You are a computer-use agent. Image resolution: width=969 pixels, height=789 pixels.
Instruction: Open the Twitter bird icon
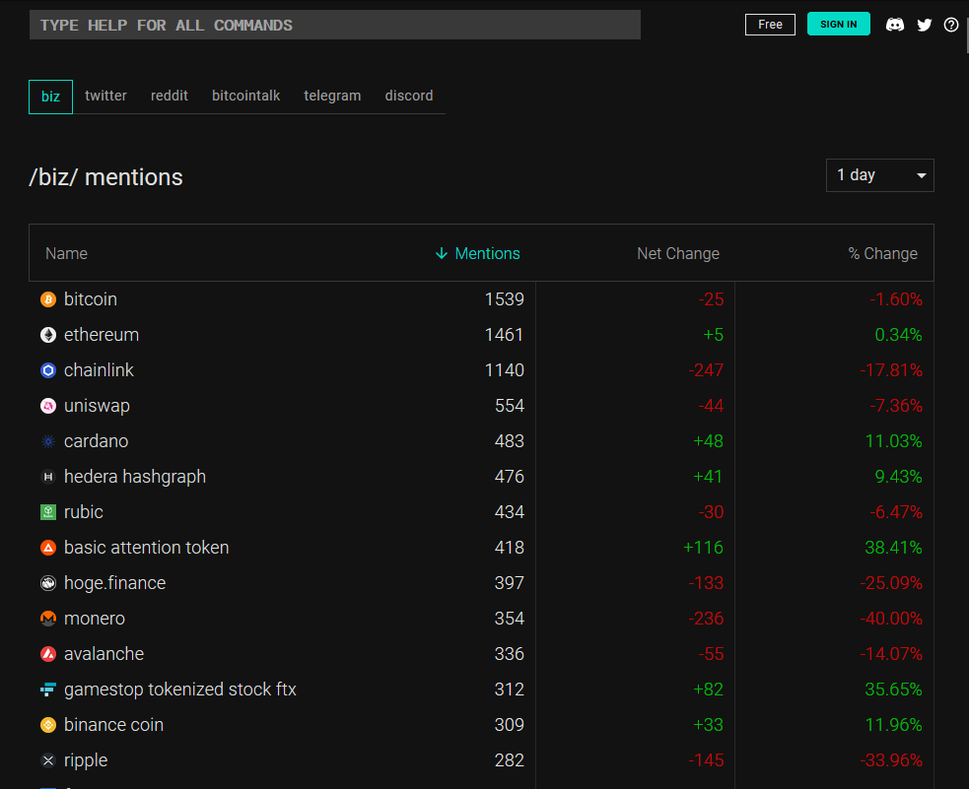[x=924, y=25]
